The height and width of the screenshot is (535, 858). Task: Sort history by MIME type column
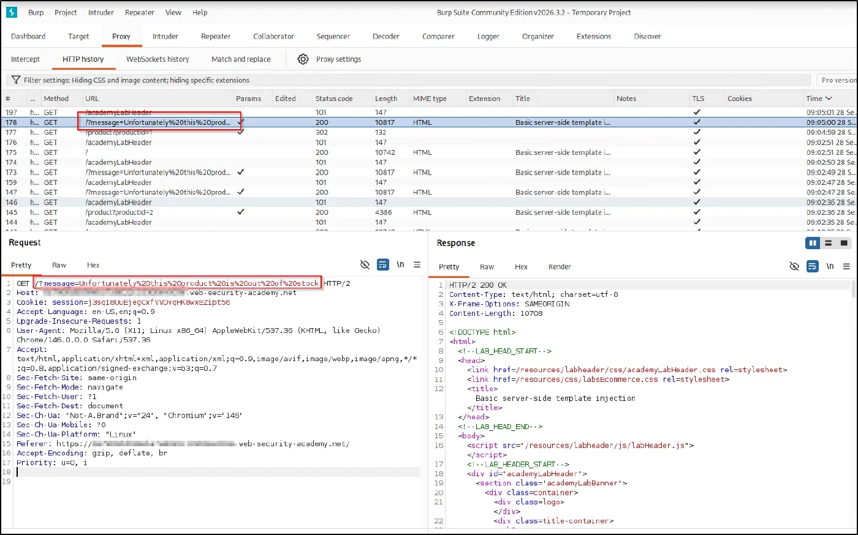tap(430, 99)
